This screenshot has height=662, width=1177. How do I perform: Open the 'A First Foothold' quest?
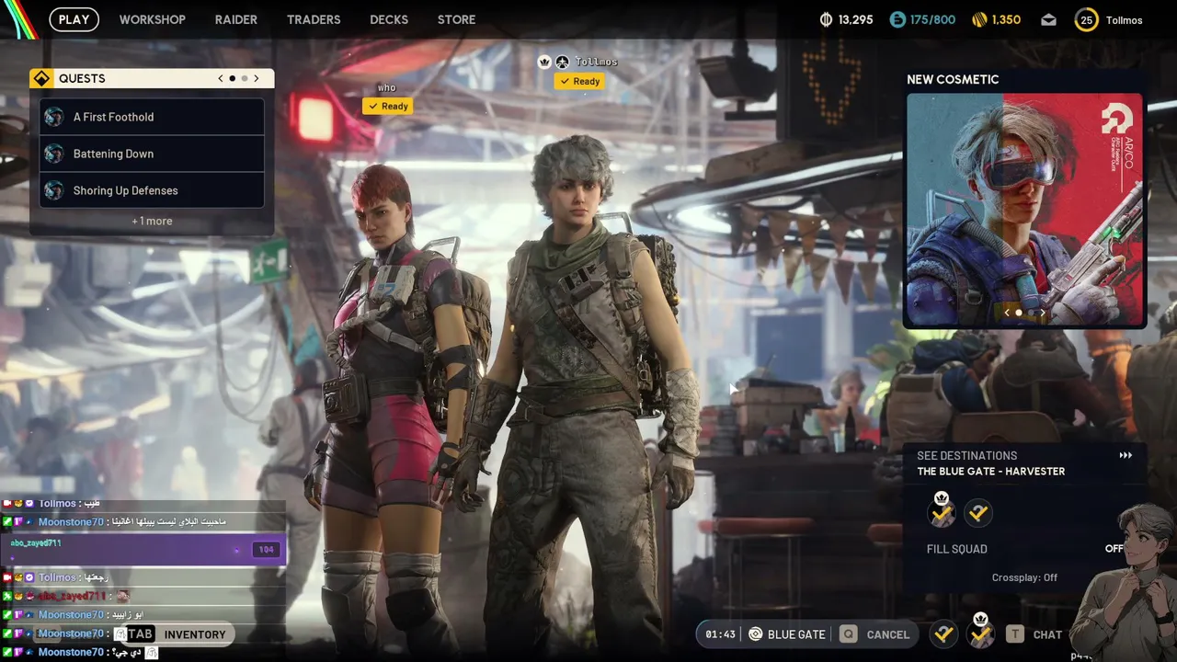152,117
